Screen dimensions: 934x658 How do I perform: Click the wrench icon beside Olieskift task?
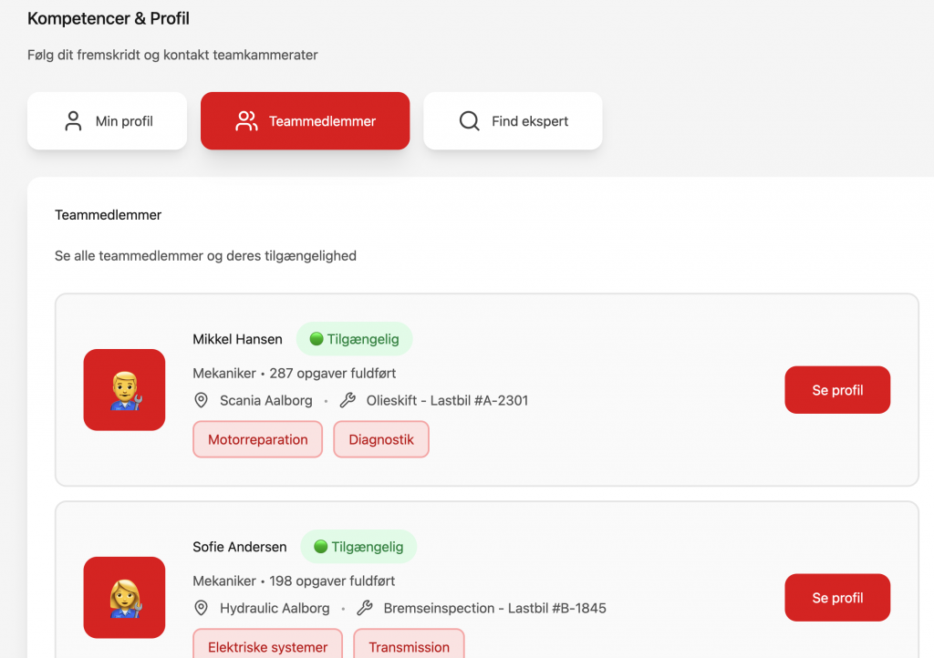(348, 401)
